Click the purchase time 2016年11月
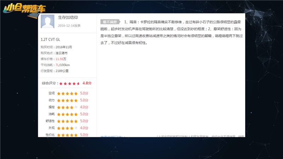Viewport: 283px width, 159px height. pyautogui.click(x=64, y=47)
